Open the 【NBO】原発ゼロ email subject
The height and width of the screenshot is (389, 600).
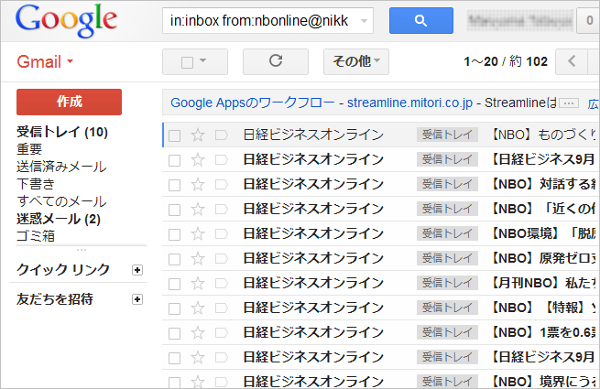(543, 258)
